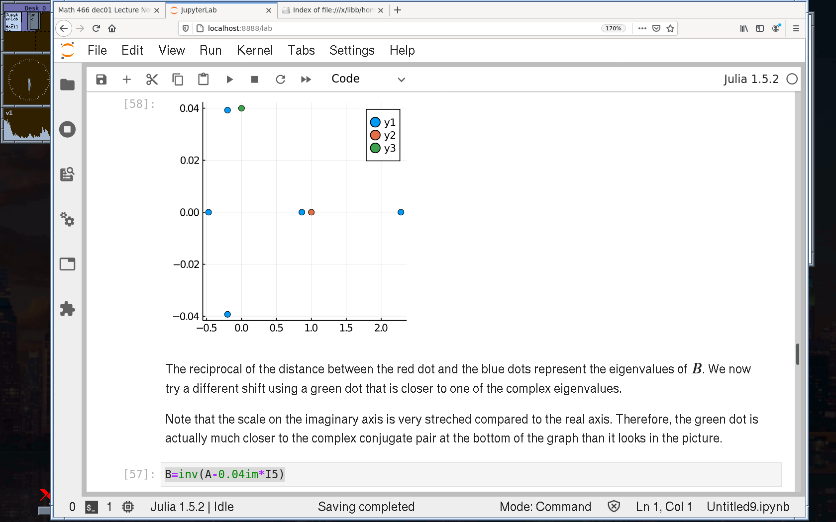Open the extension manager puzzle icon
Image resolution: width=836 pixels, height=522 pixels.
coord(67,309)
